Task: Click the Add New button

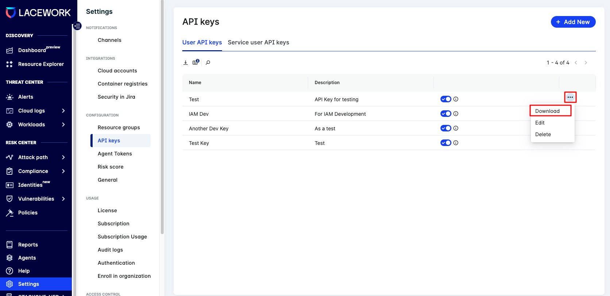Action: [573, 22]
